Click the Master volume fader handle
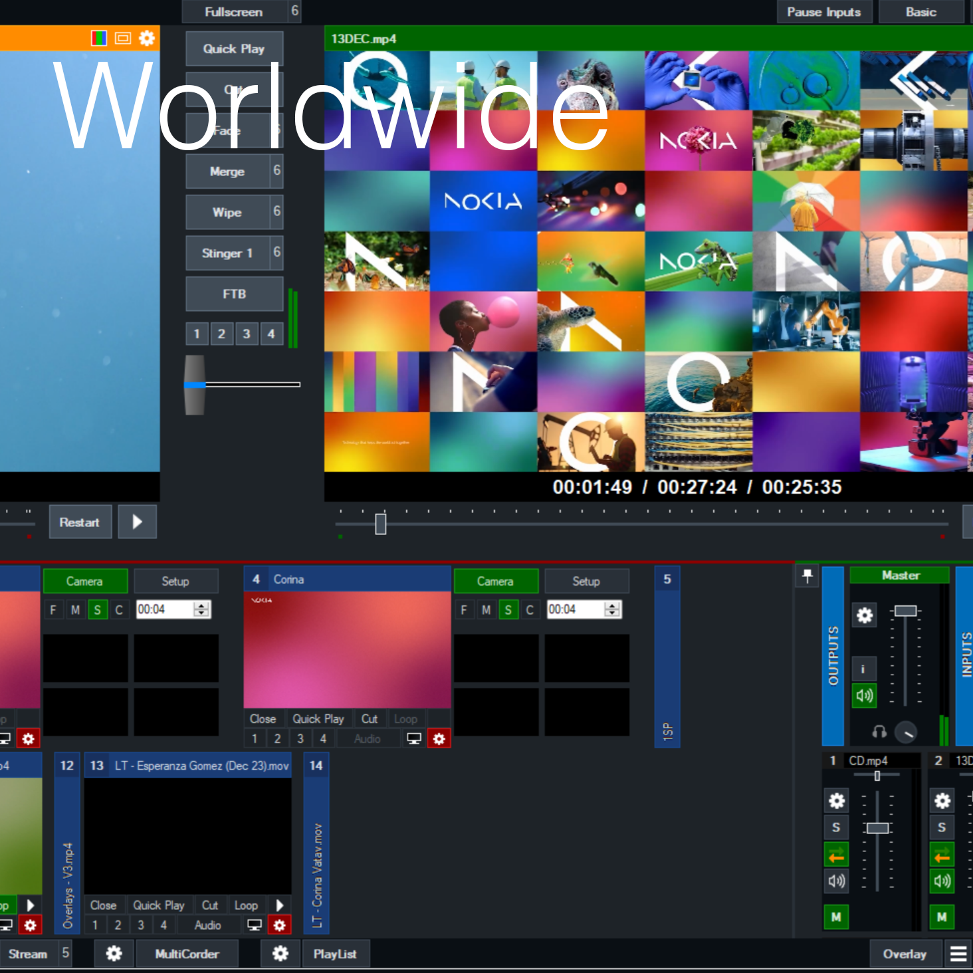 click(905, 611)
